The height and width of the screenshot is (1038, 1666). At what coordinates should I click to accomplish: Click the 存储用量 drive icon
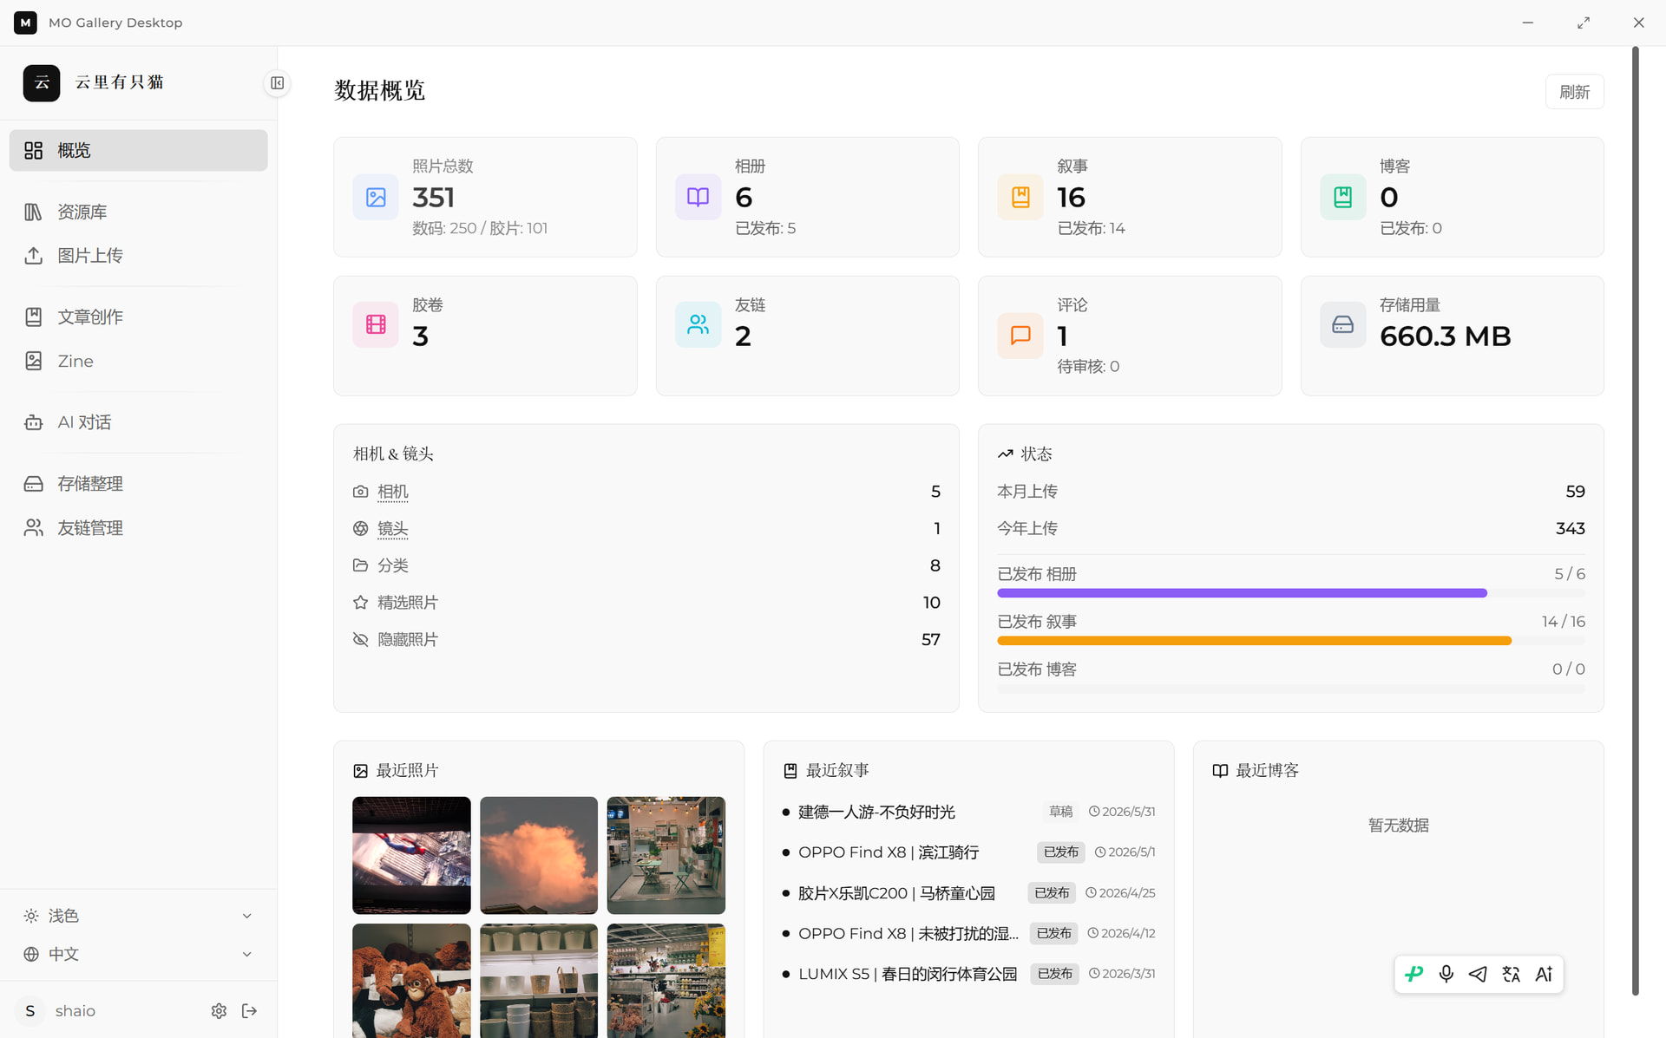[x=1342, y=324]
